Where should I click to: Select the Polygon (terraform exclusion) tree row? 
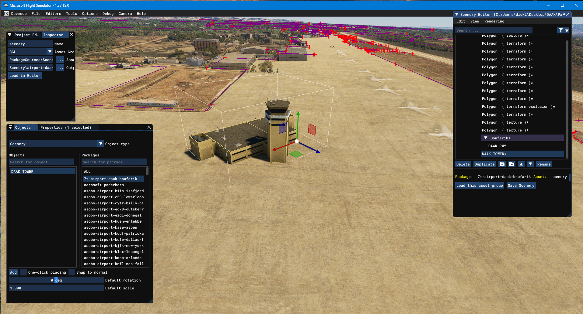point(518,107)
